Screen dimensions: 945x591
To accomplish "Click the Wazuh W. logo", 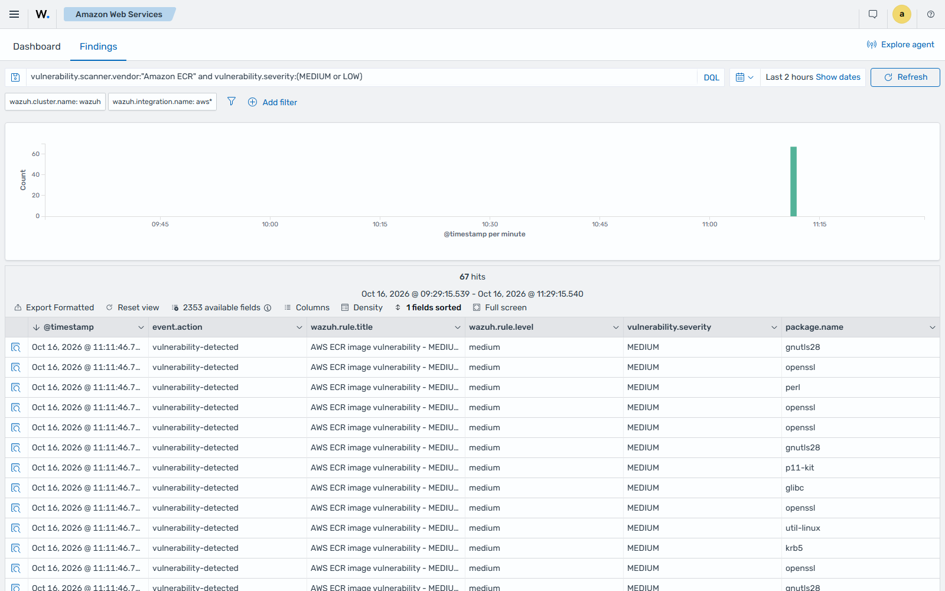I will tap(43, 14).
